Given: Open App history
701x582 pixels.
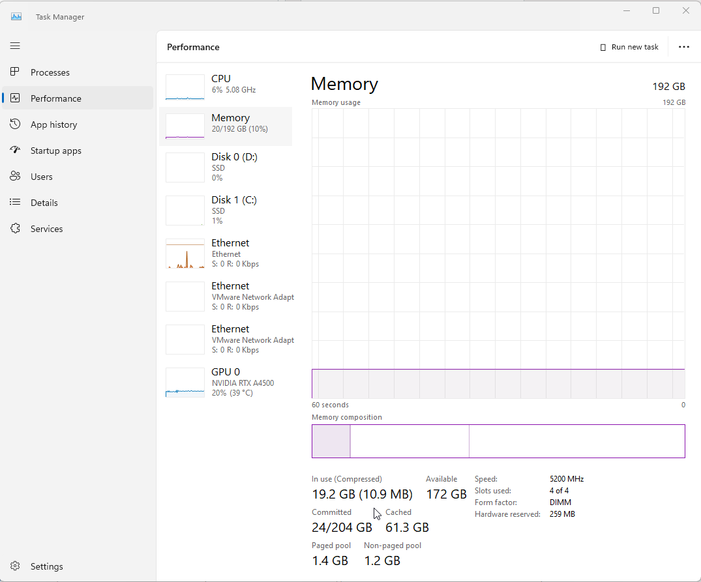Looking at the screenshot, I should [x=52, y=124].
